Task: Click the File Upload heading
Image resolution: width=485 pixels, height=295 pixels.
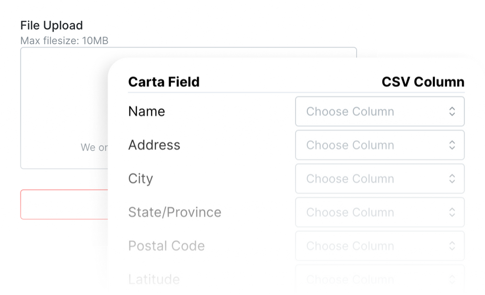Action: pos(52,26)
